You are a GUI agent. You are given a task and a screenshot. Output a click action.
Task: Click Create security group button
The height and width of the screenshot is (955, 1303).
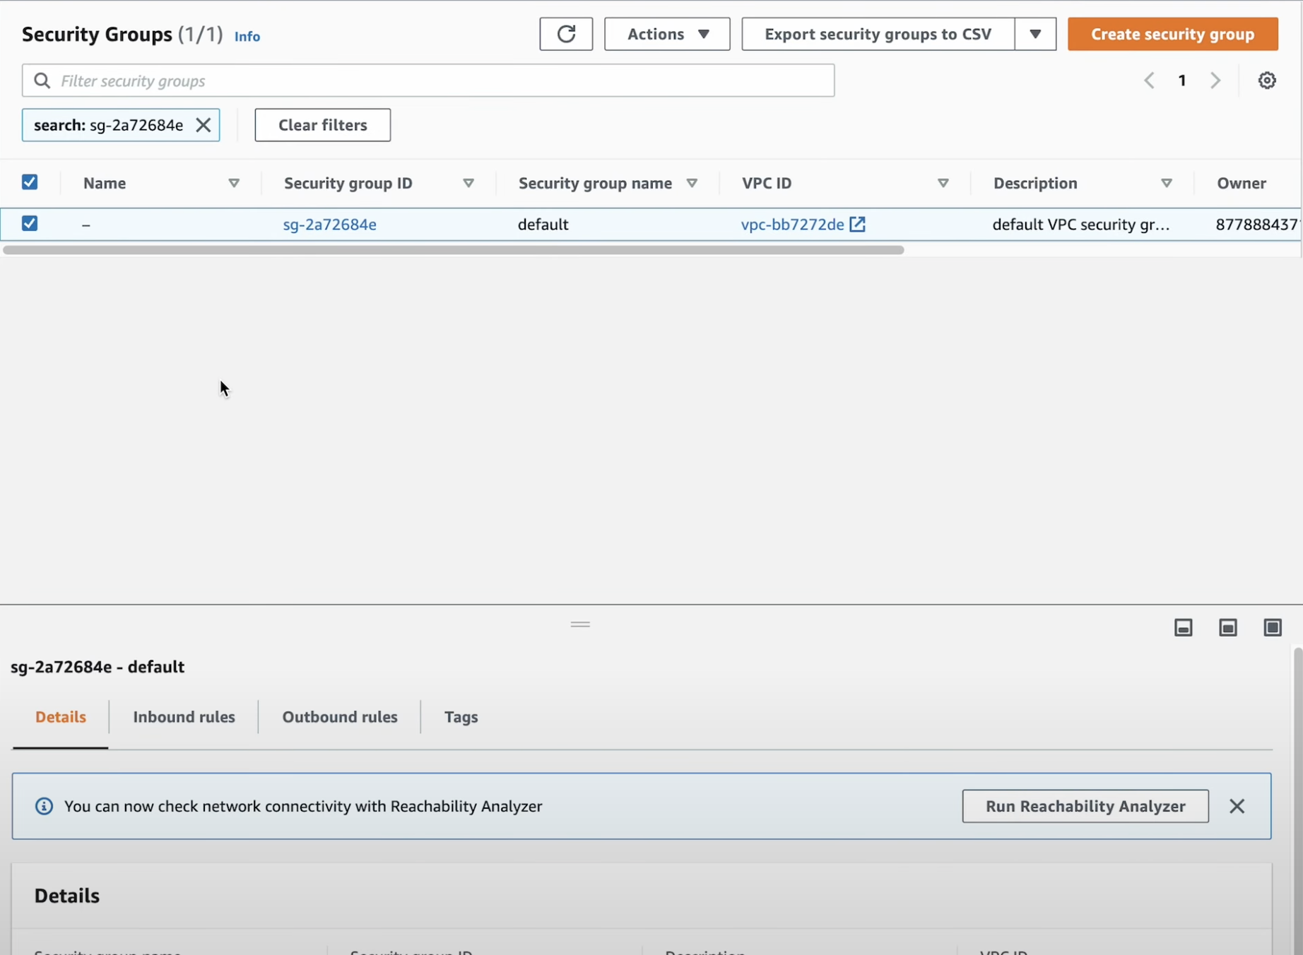point(1172,34)
